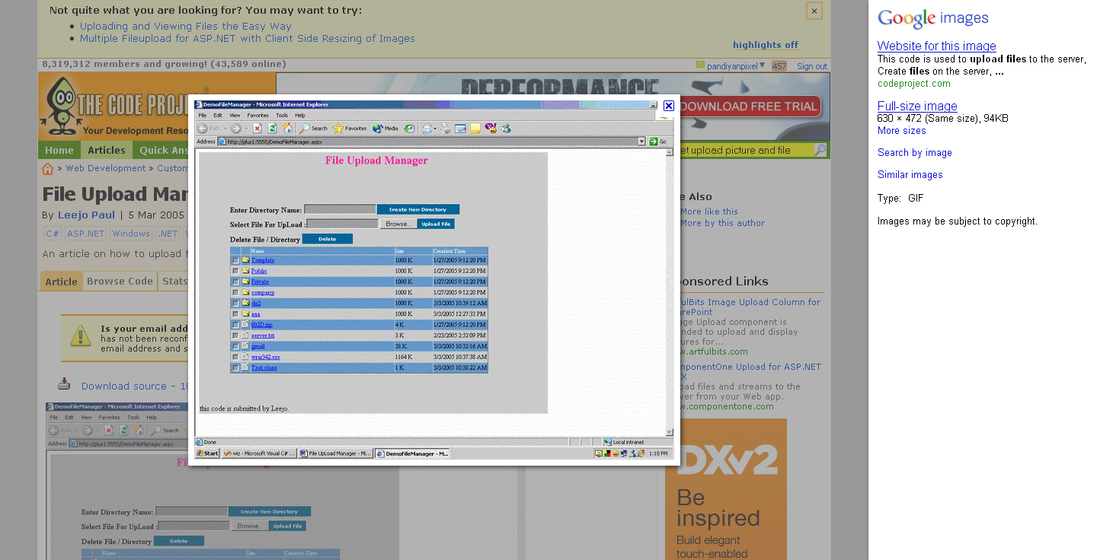Tick the checkbox for the Test.class row in preview

(x=235, y=367)
